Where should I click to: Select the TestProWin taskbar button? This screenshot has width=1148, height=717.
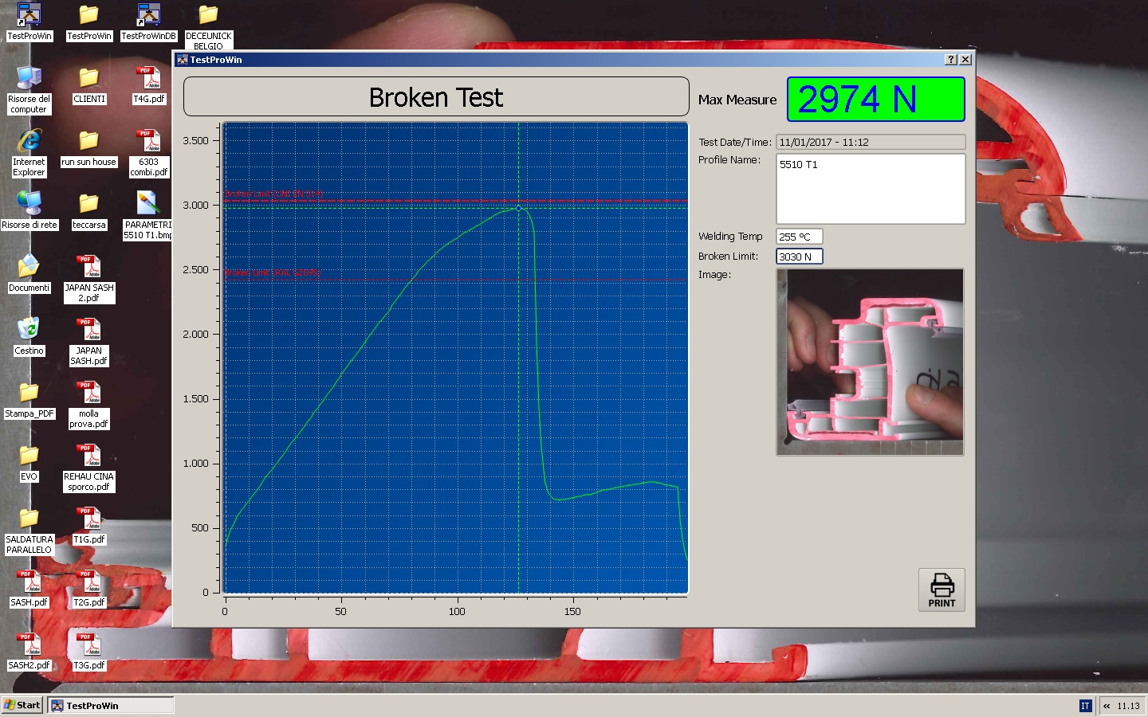pos(111,705)
